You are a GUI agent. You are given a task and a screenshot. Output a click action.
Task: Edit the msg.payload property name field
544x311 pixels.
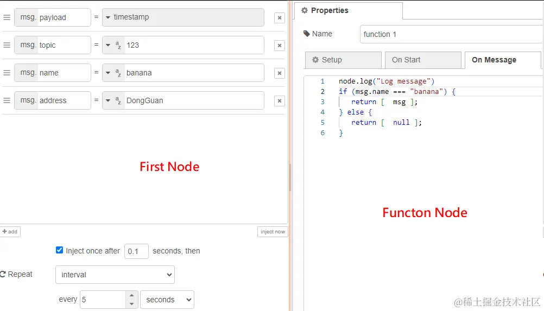coord(64,17)
